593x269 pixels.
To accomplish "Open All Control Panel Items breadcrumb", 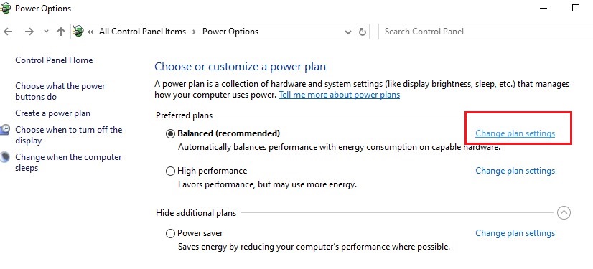I will pyautogui.click(x=143, y=32).
